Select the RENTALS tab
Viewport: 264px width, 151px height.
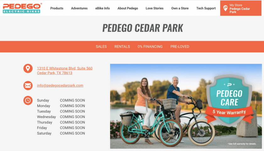[x=122, y=46]
